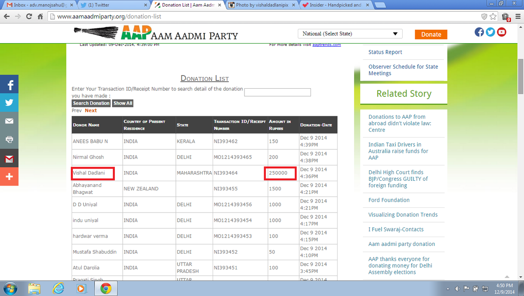
Task: Click the Transaction ID search input field
Action: point(277,92)
